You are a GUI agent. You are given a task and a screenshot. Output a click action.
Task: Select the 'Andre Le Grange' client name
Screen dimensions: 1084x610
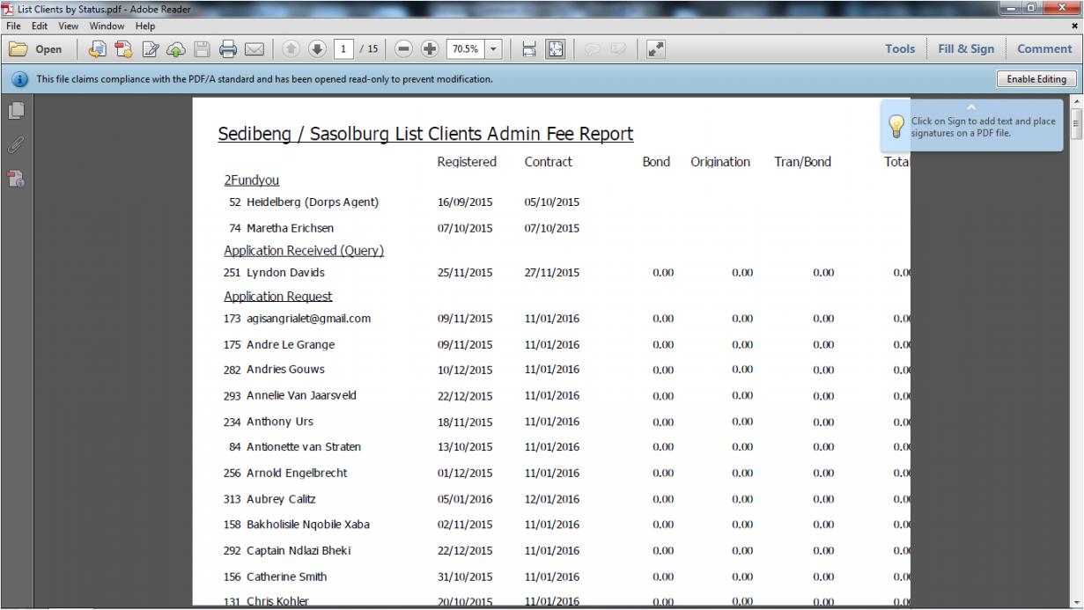tap(291, 344)
